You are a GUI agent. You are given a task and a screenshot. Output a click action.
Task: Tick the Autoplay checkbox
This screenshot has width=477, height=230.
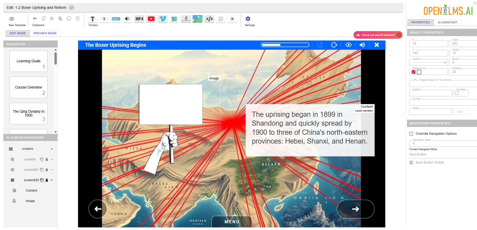(457, 93)
